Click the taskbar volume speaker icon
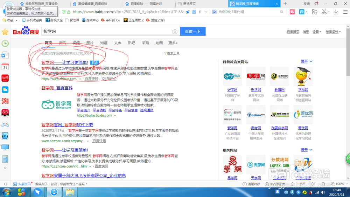The width and height of the screenshot is (350, 197). coord(323,192)
